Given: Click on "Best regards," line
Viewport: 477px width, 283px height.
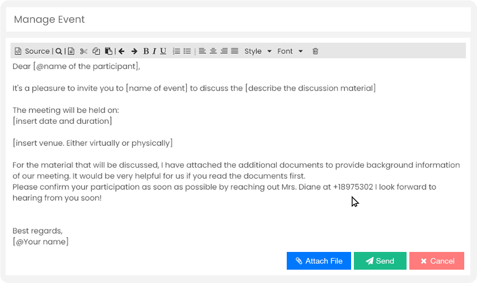Looking at the screenshot, I should 37,231.
